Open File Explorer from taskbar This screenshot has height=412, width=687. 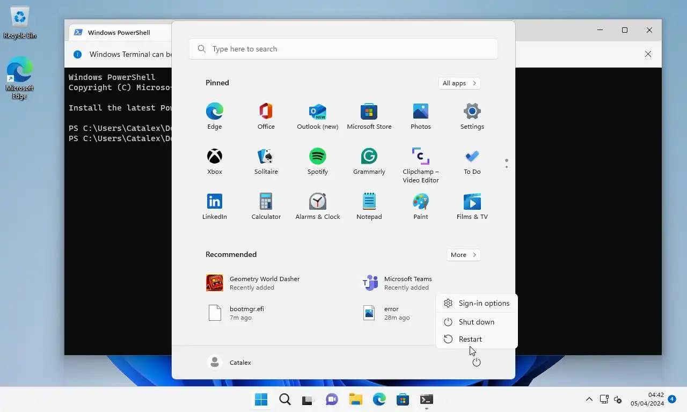coord(355,400)
